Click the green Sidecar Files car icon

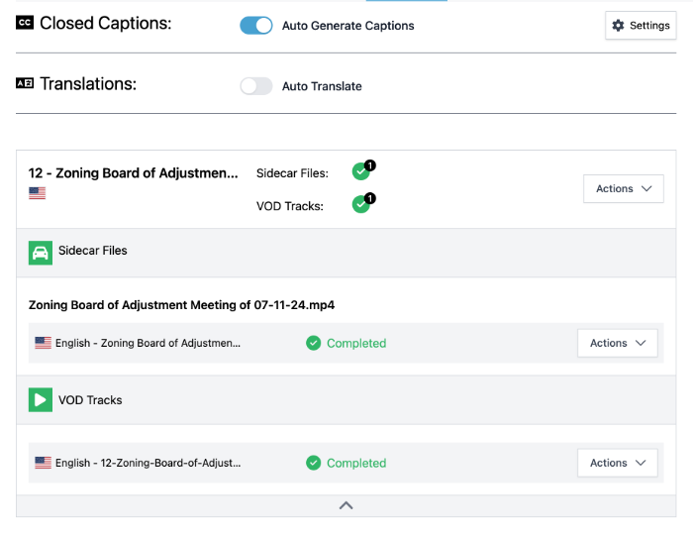click(x=41, y=252)
